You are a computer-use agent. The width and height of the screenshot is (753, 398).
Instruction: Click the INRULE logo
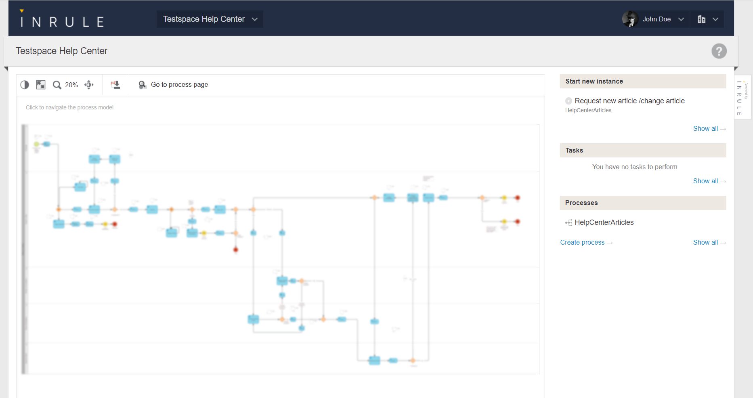62,20
